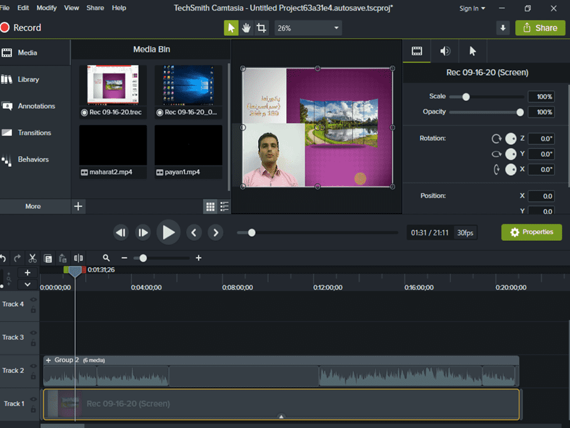Open the Modify menu
570x428 pixels.
47,8
